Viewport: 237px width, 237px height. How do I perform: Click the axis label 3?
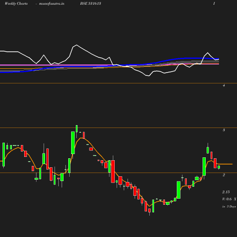pyautogui.click(x=224, y=130)
